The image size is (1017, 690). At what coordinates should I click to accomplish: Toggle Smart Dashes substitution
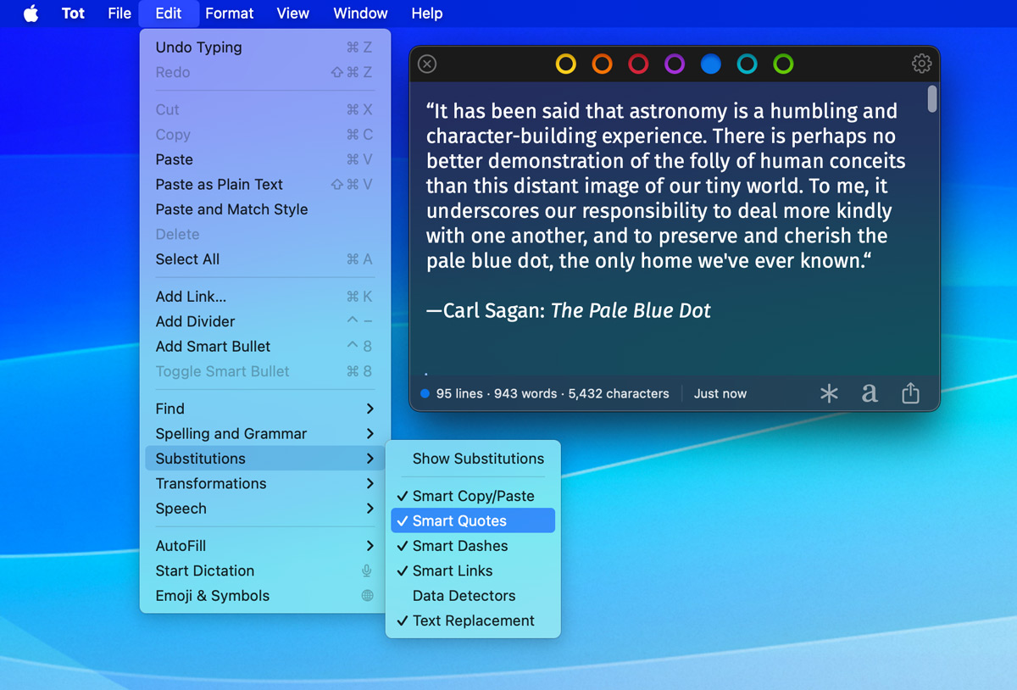click(473, 546)
